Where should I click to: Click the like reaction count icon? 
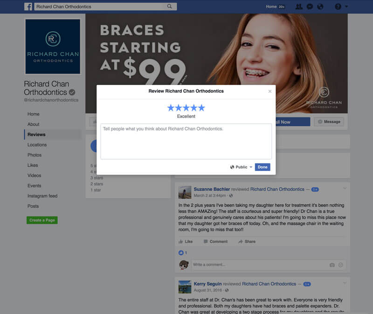click(x=181, y=253)
